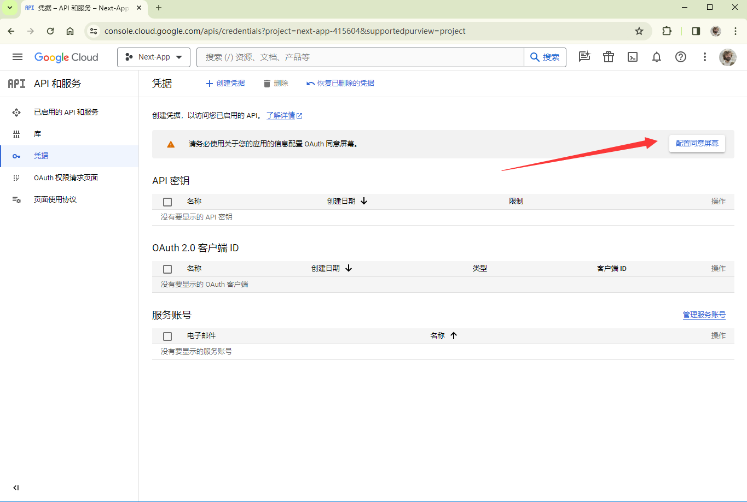Click the blue 搜索 search button
The height and width of the screenshot is (502, 747).
pyautogui.click(x=545, y=57)
